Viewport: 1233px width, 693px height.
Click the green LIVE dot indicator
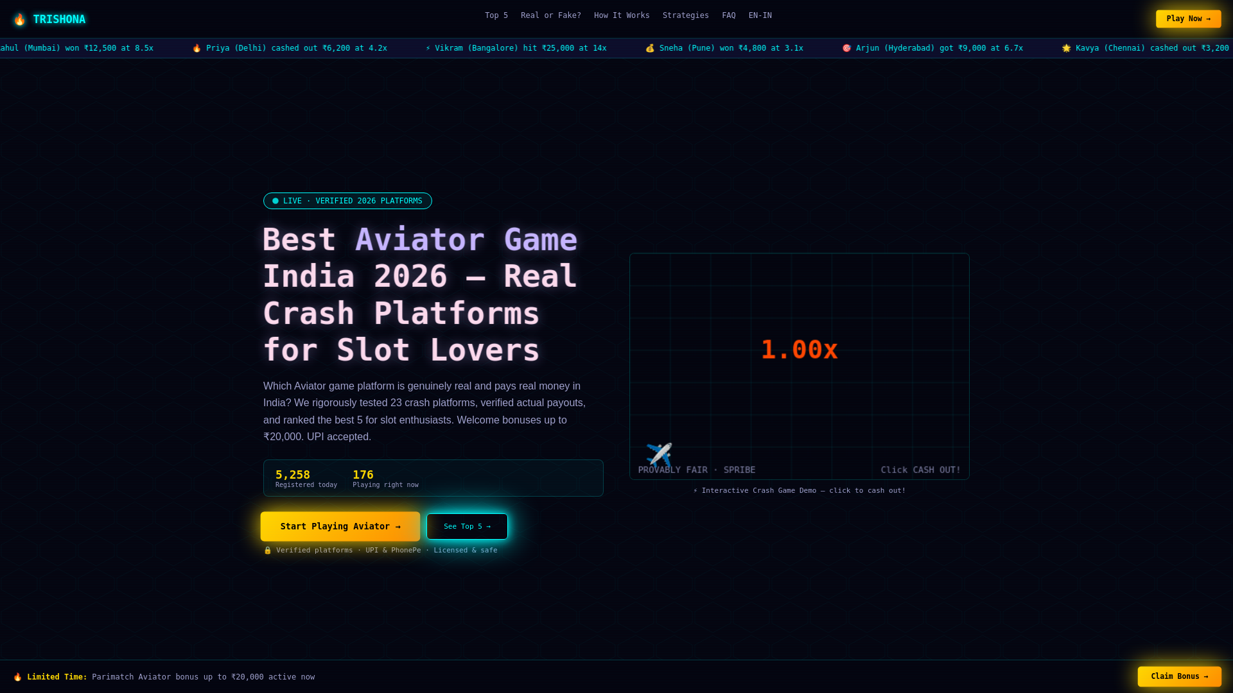point(275,201)
